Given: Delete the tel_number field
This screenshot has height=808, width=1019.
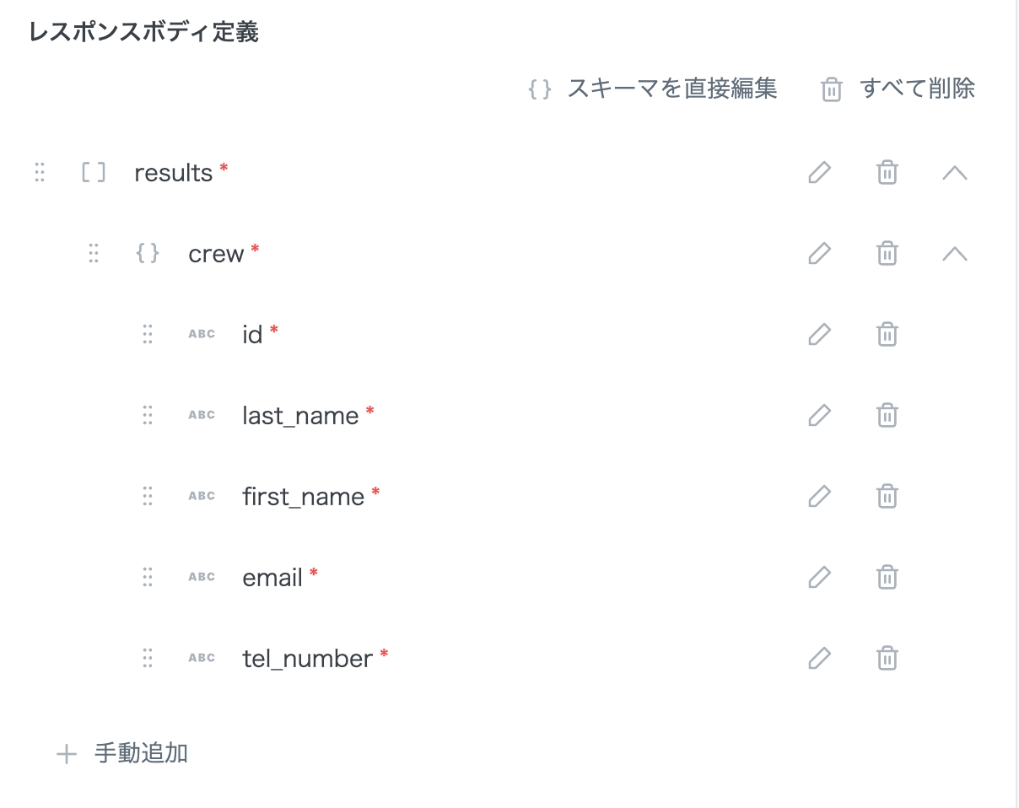Looking at the screenshot, I should 887,659.
